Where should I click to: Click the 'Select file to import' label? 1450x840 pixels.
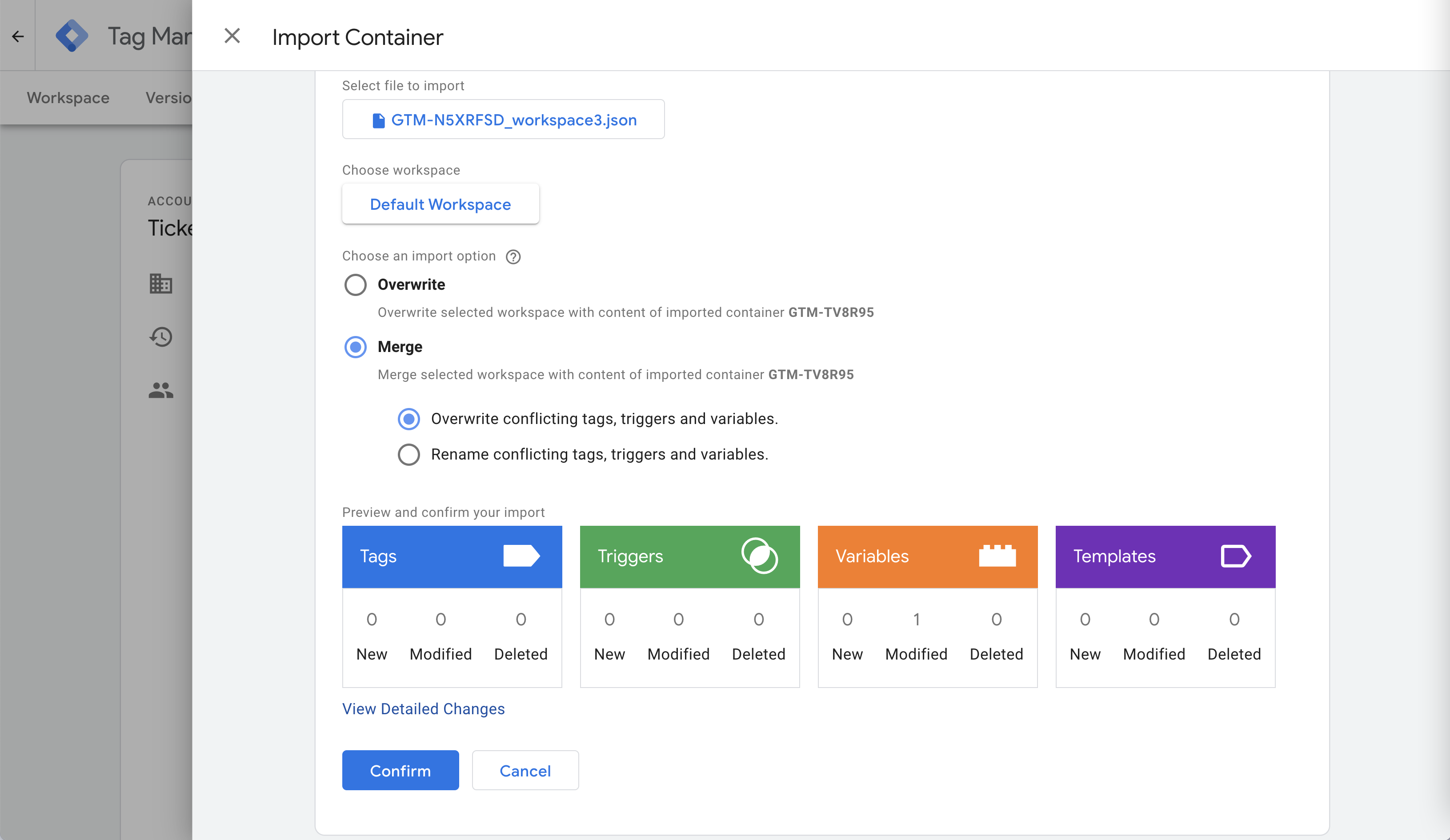click(403, 86)
